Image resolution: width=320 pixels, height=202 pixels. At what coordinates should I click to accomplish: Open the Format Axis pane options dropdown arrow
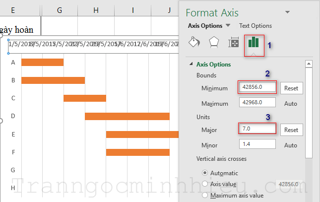287,11
